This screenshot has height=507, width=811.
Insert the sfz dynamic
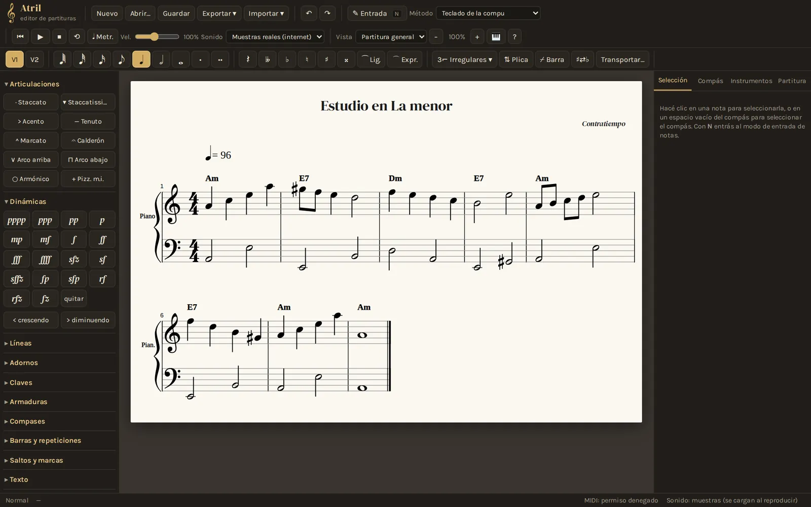point(73,260)
